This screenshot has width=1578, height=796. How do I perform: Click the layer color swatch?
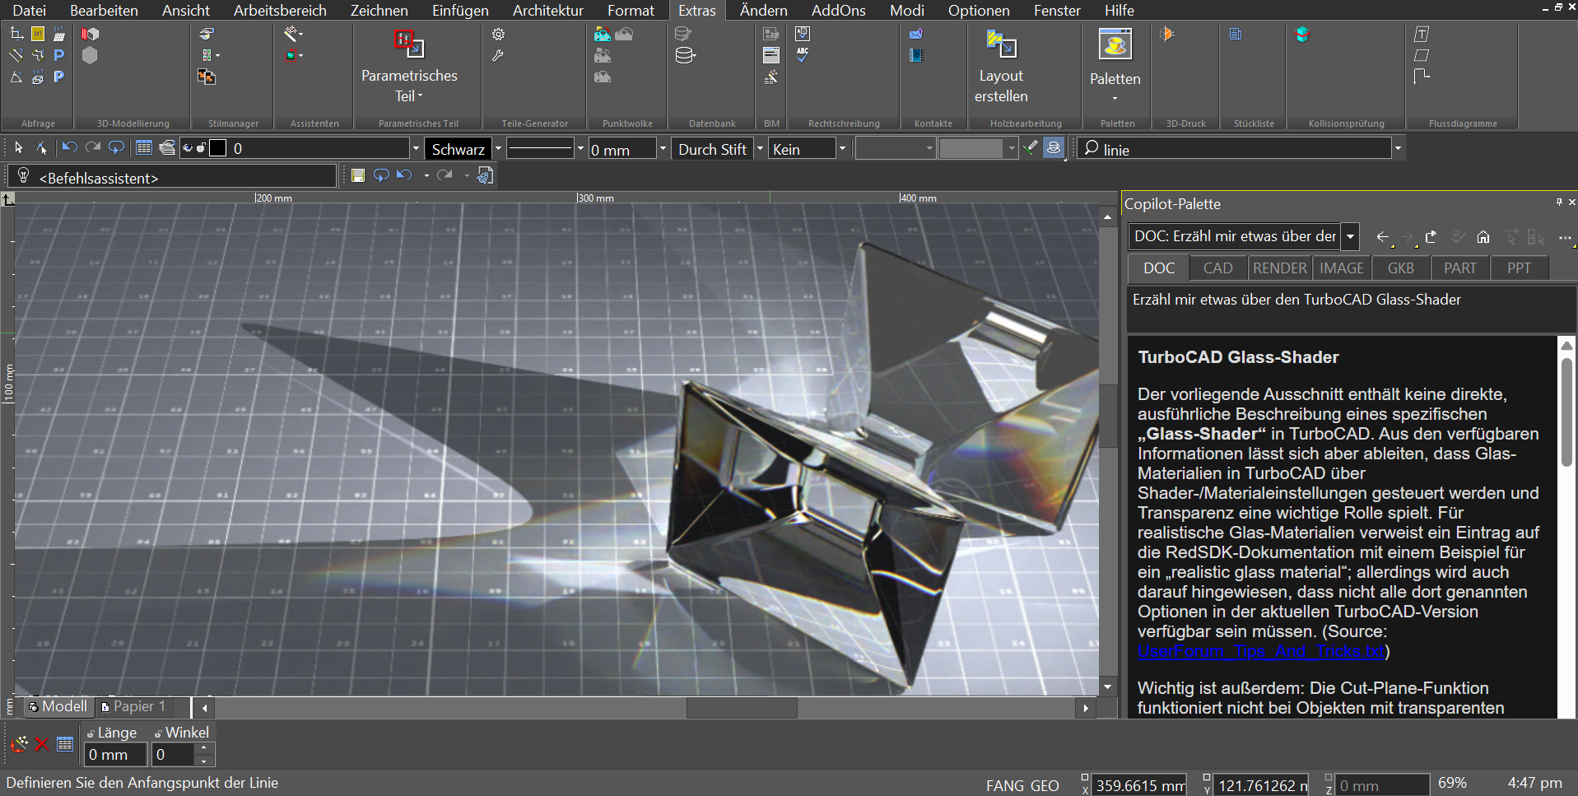click(218, 148)
